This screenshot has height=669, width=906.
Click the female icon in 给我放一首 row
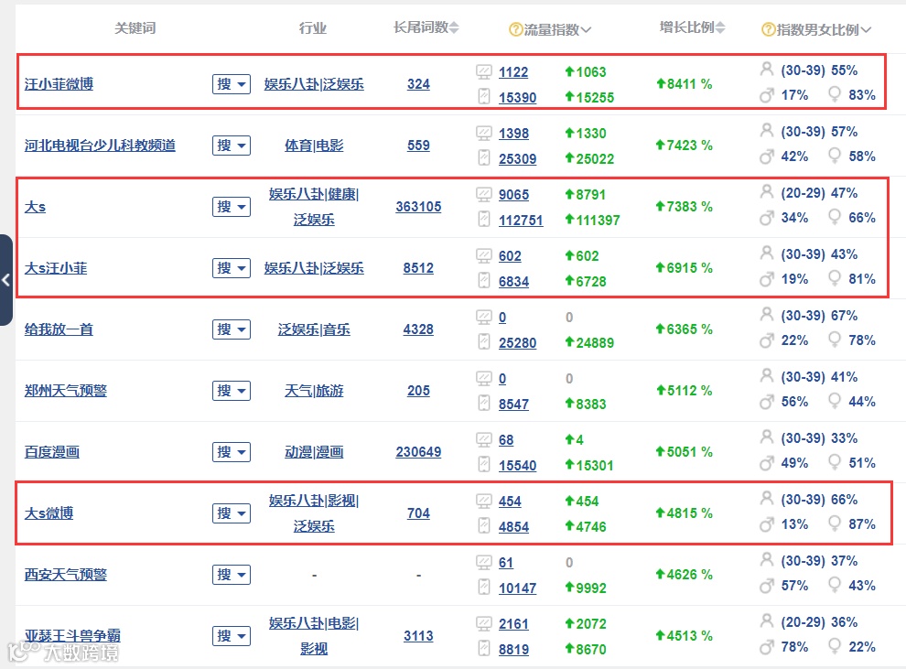834,340
